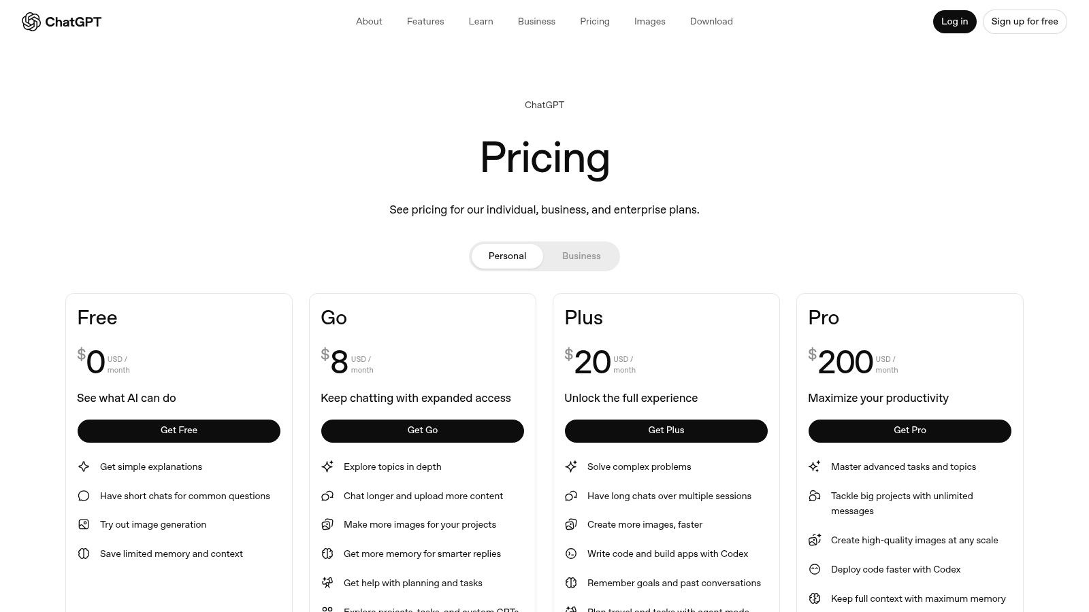Open the Pricing menu item
The height and width of the screenshot is (612, 1089).
594,21
